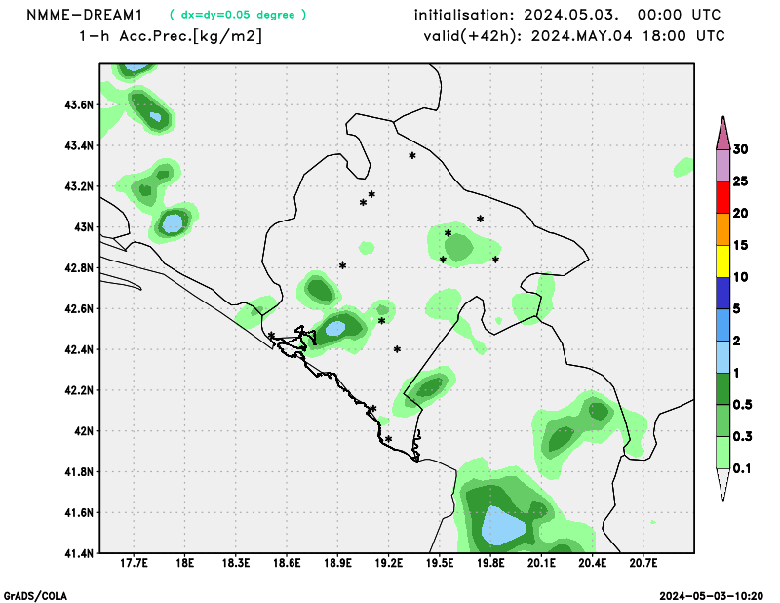The image size is (780, 603).
Task: Click the "initialisation: 2024.05.03. 00:00 UTC" line
Action: (567, 15)
